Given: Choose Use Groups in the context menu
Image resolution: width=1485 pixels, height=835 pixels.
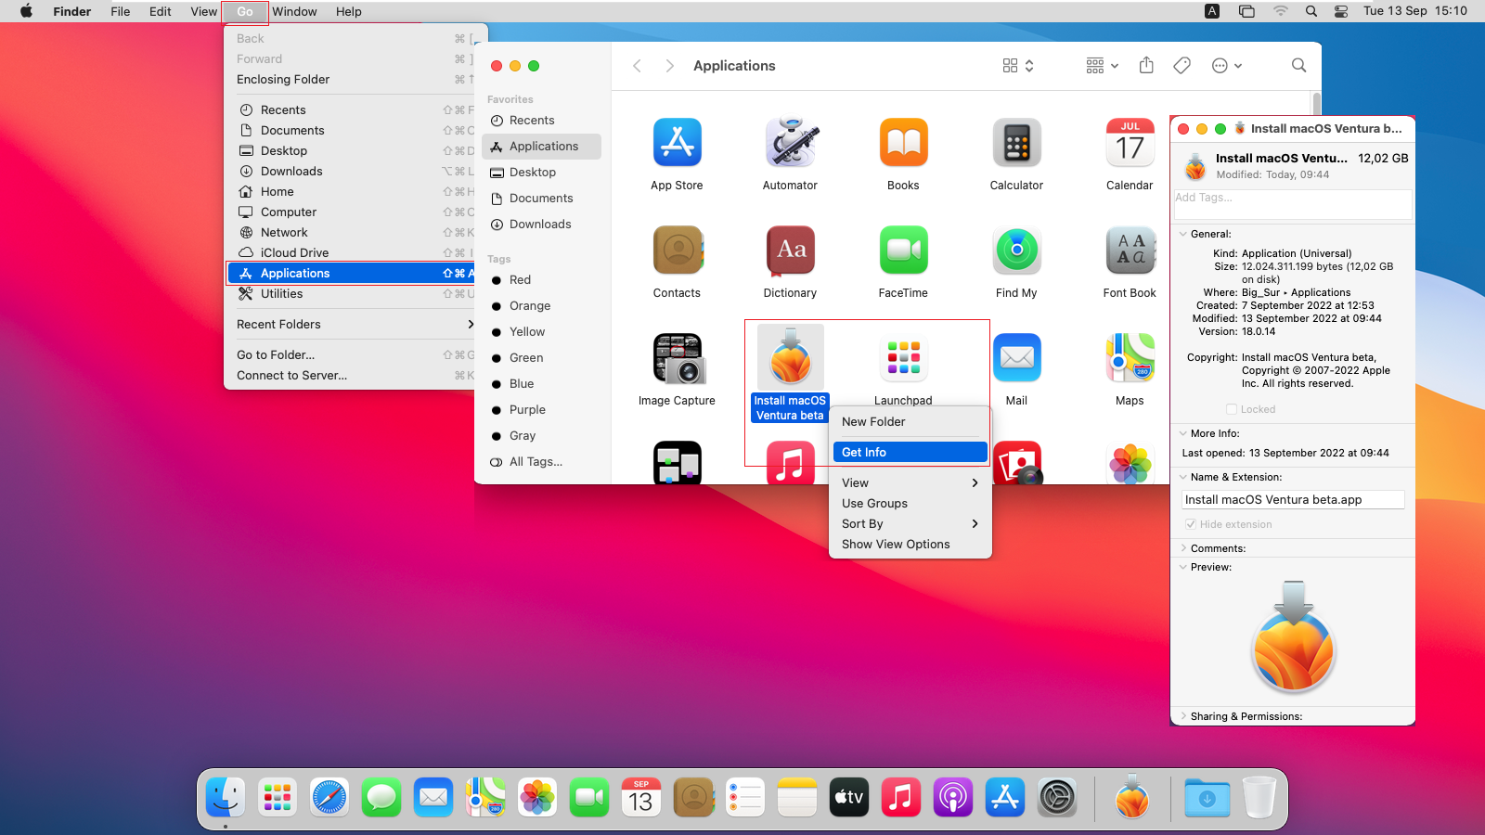Looking at the screenshot, I should coord(910,503).
